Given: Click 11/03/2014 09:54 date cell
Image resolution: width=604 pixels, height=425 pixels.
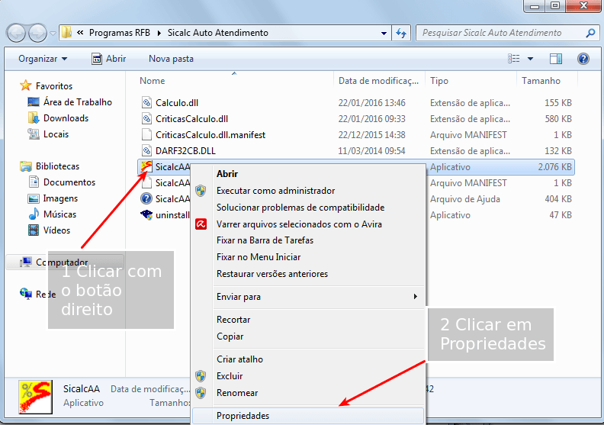Looking at the screenshot, I should point(371,151).
